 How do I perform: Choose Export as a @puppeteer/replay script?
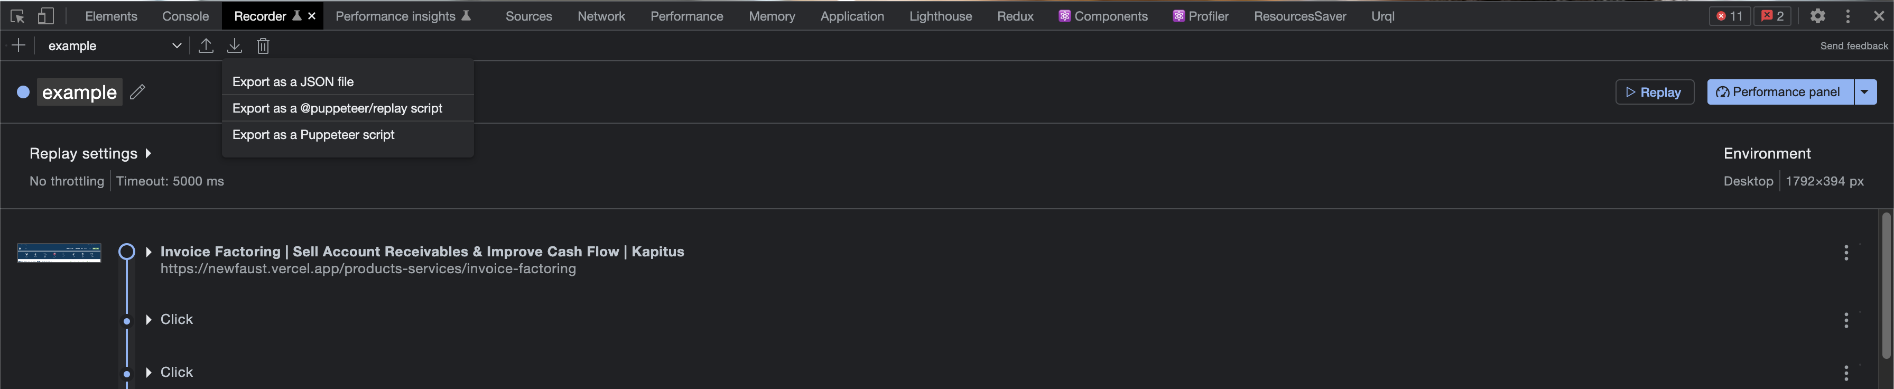[x=348, y=108]
